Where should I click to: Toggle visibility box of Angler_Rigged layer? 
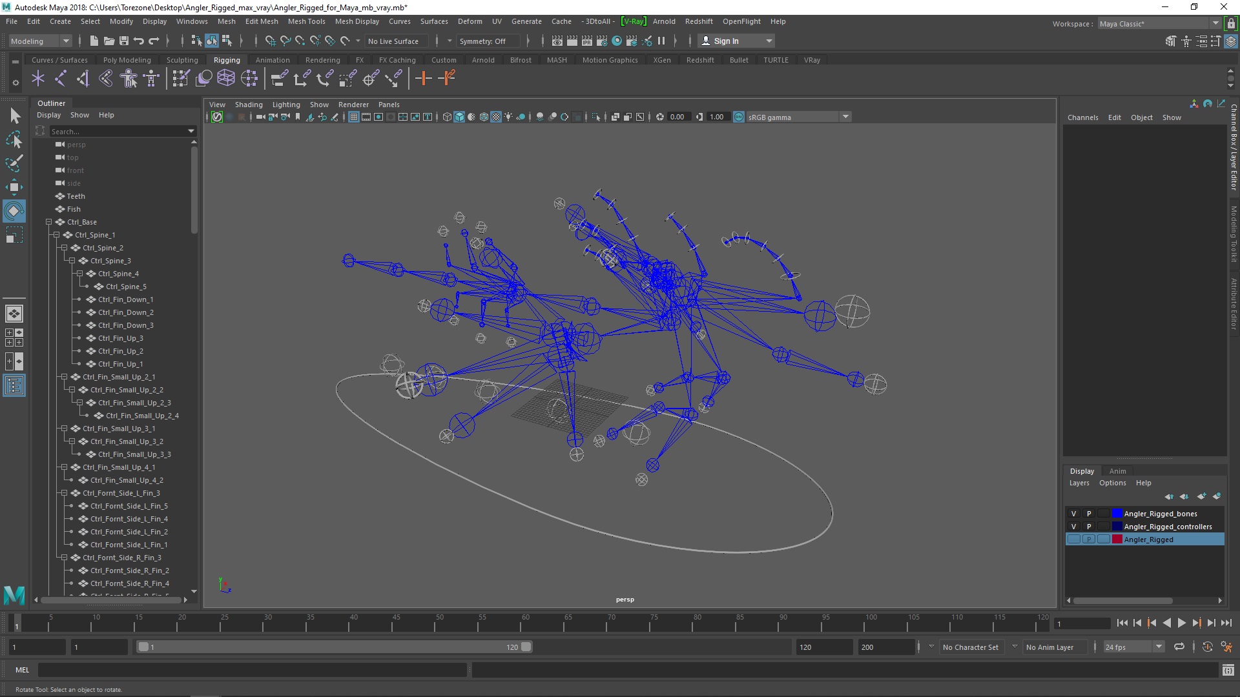1073,540
